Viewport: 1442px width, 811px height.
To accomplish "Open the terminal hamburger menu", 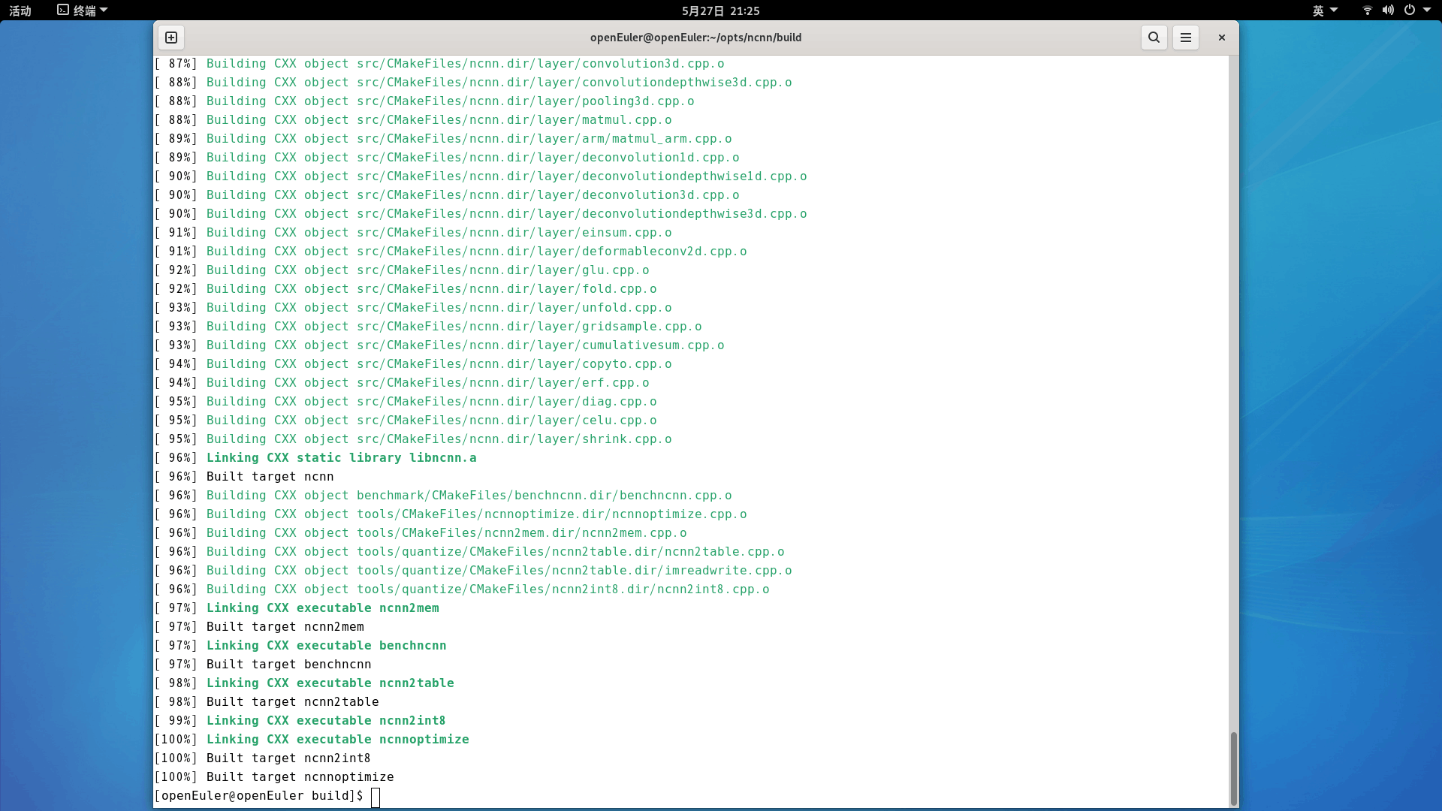I will click(1186, 38).
